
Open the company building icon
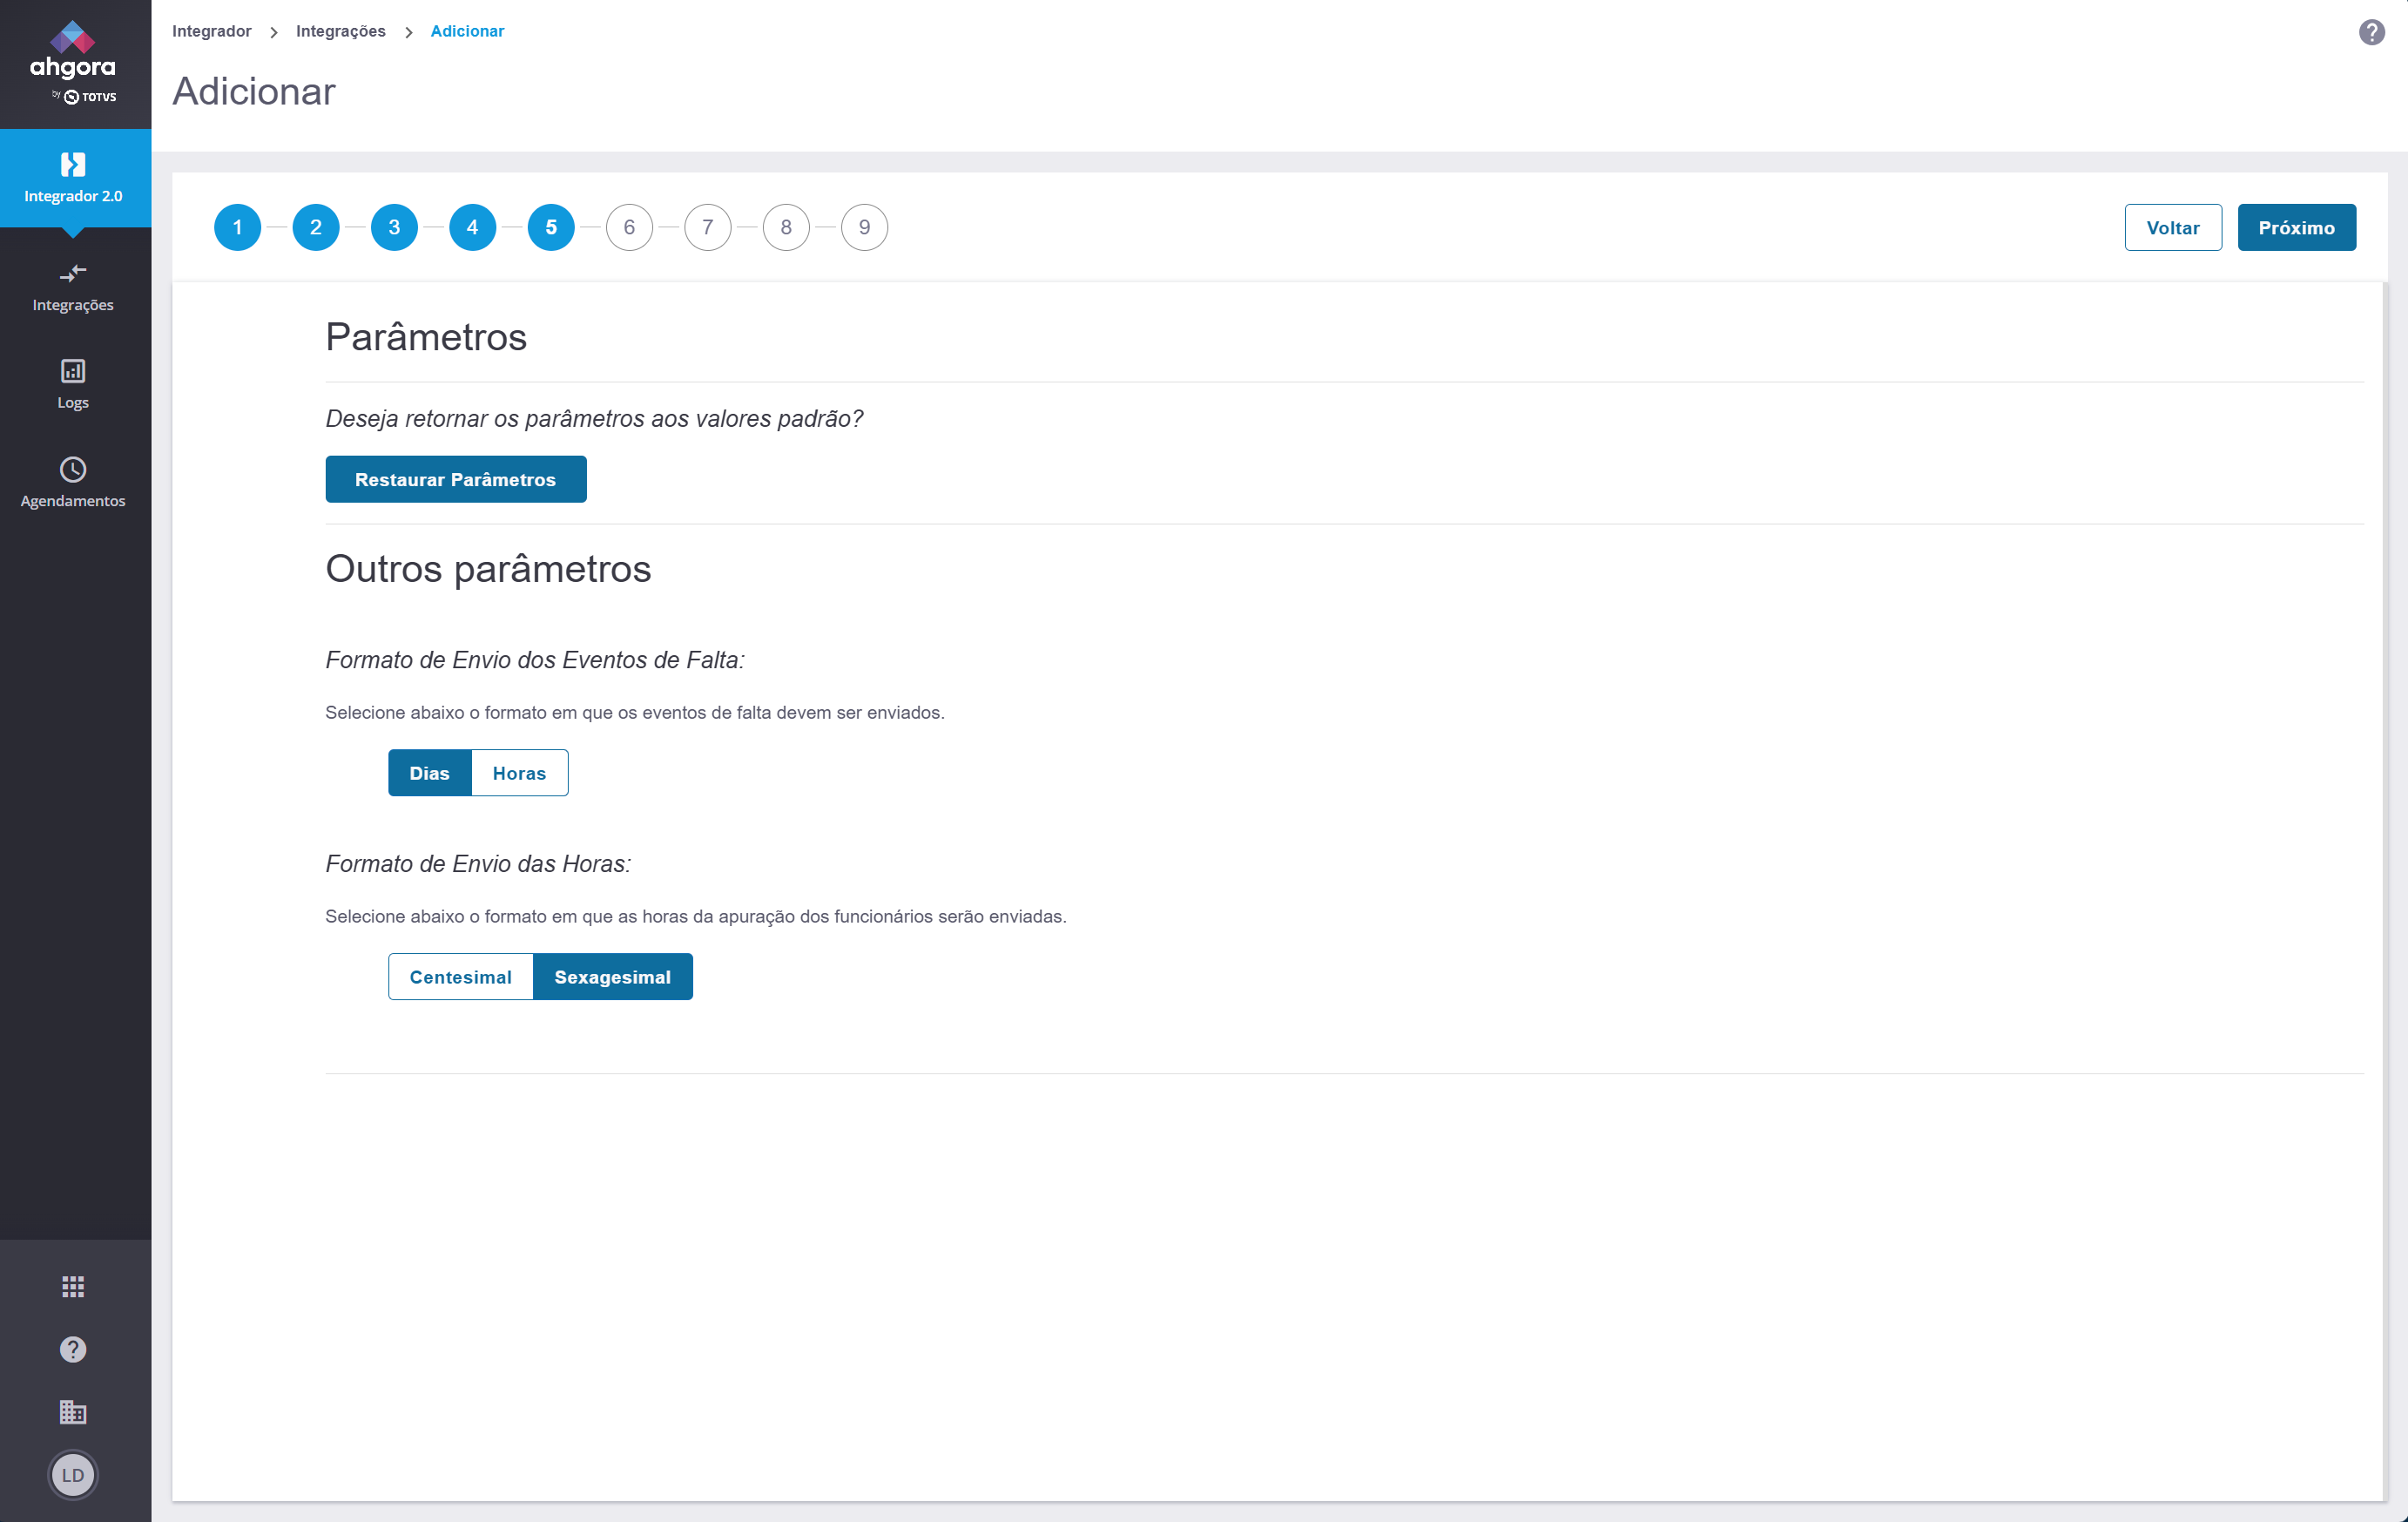[73, 1412]
